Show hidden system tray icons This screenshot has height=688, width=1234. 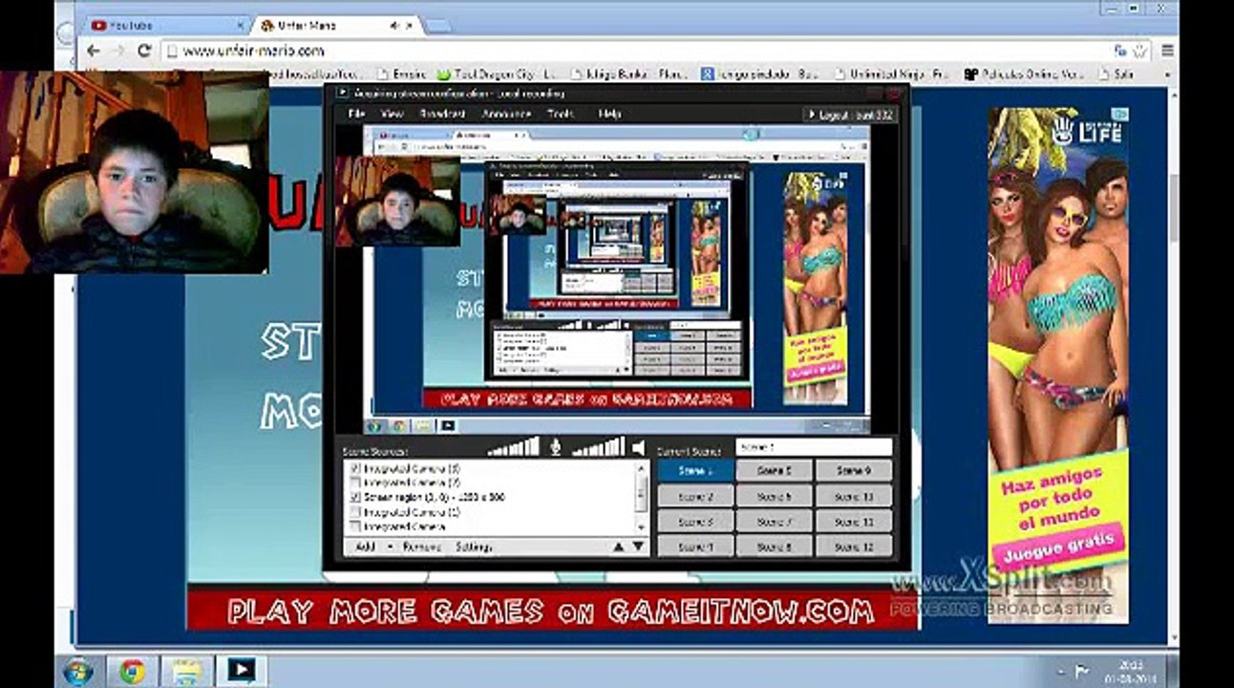[1059, 672]
